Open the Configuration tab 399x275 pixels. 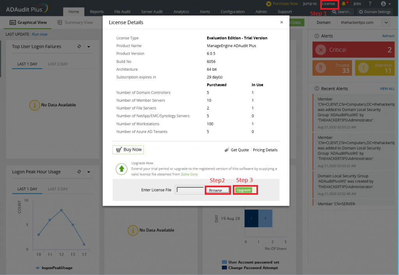point(233,12)
